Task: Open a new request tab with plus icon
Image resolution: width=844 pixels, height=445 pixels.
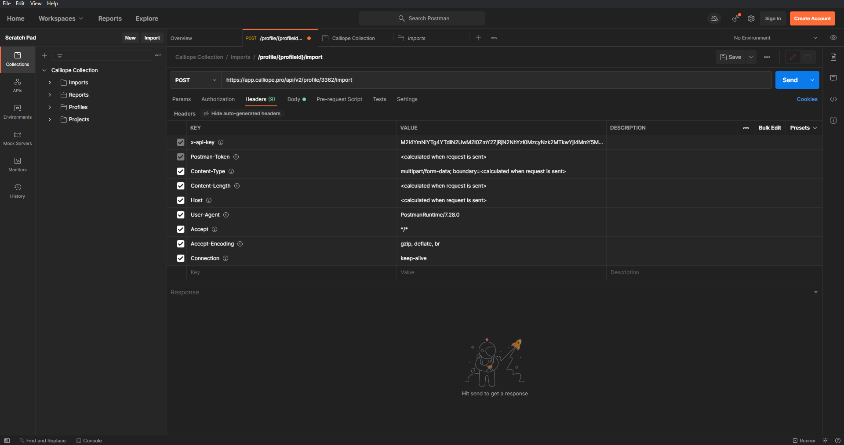Action: 478,38
